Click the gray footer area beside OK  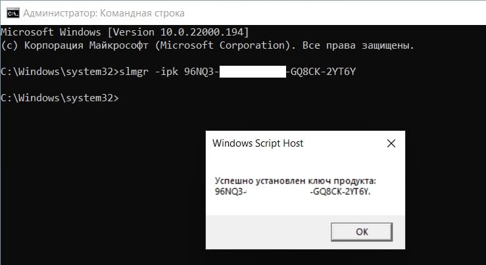[268, 232]
